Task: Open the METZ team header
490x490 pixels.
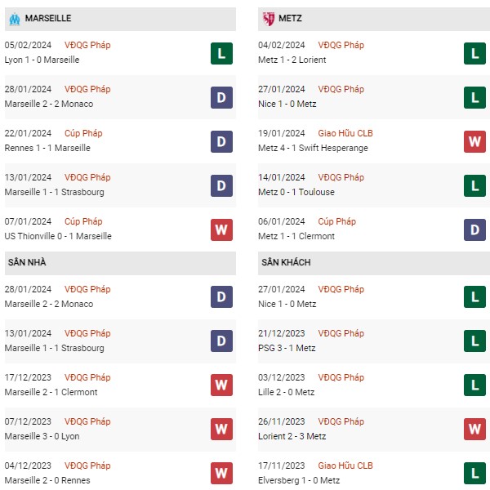Action: [x=374, y=19]
